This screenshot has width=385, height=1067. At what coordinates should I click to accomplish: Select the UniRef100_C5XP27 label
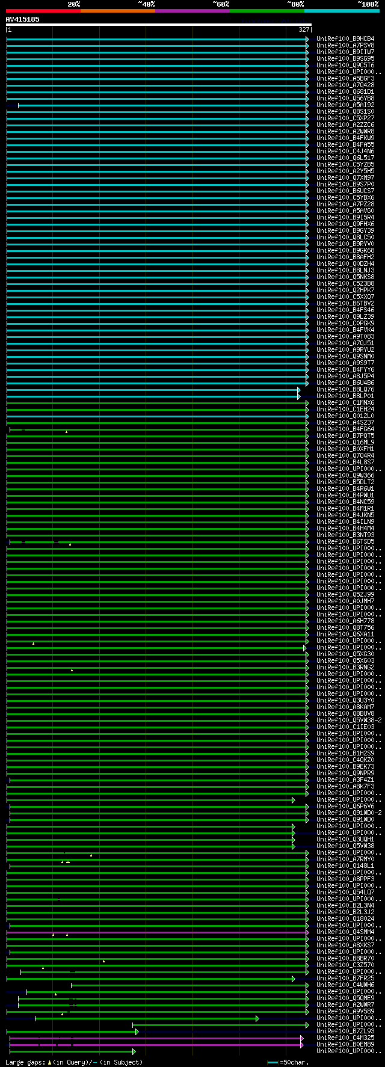(x=345, y=118)
